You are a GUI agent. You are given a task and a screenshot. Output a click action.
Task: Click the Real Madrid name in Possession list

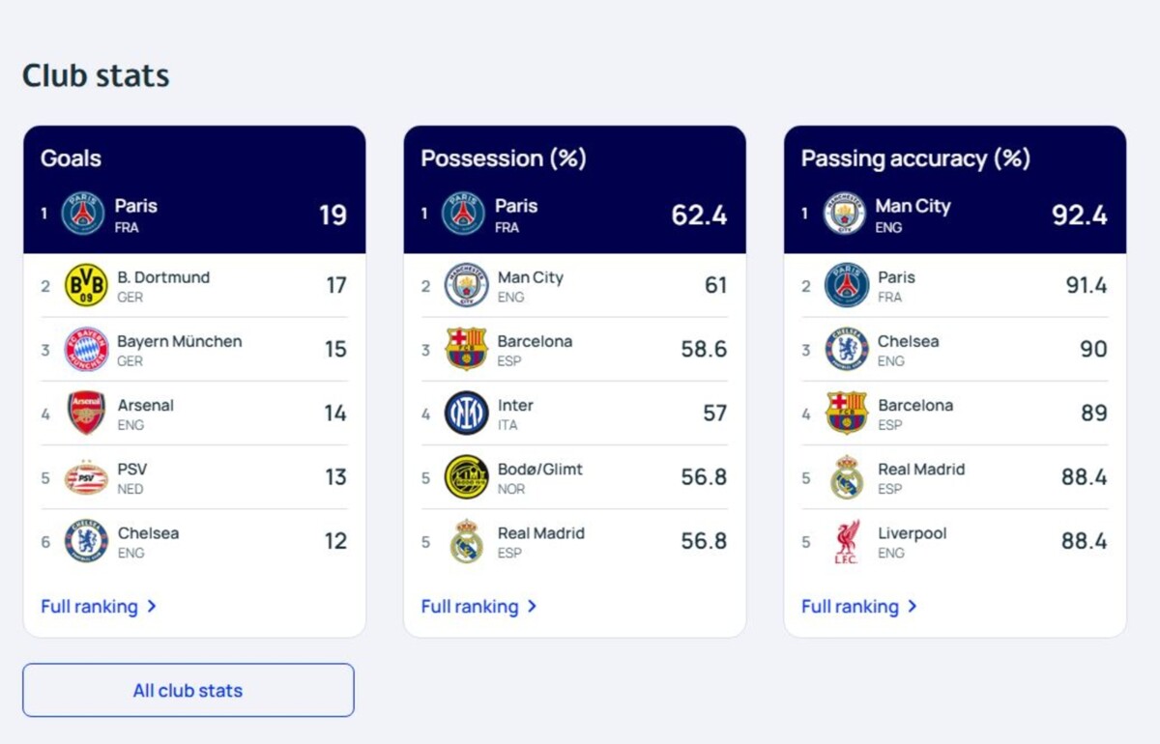[540, 532]
